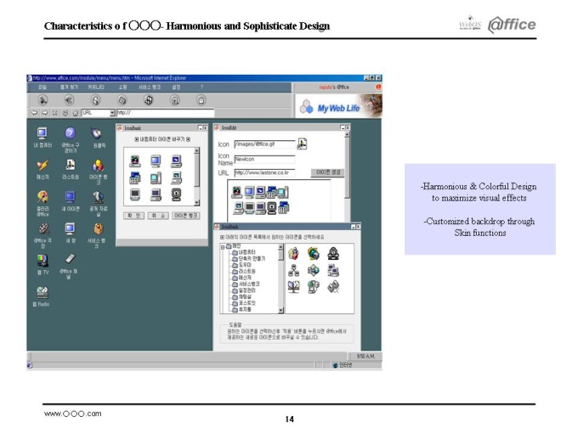
Task: Open the 메신저 lightning desktop icon
Action: point(42,166)
